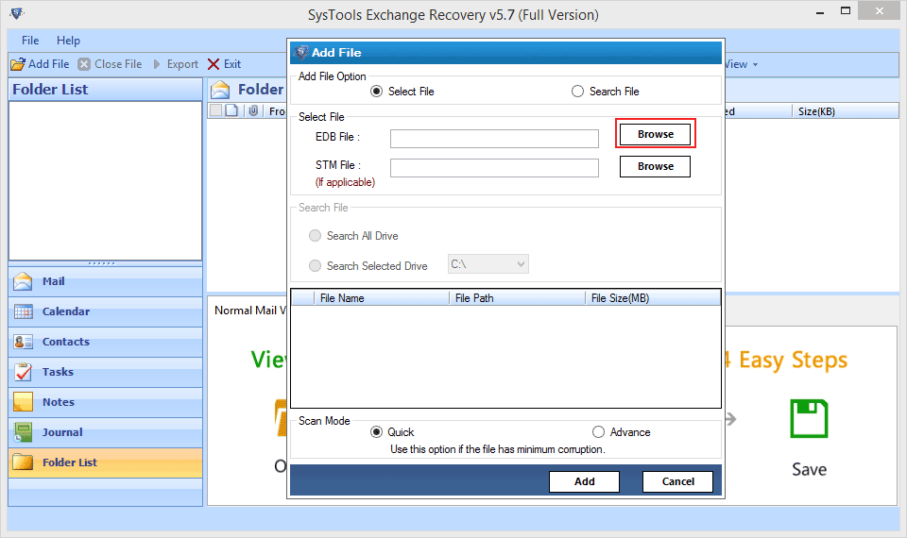
Task: Open the Help menu
Action: tap(68, 41)
